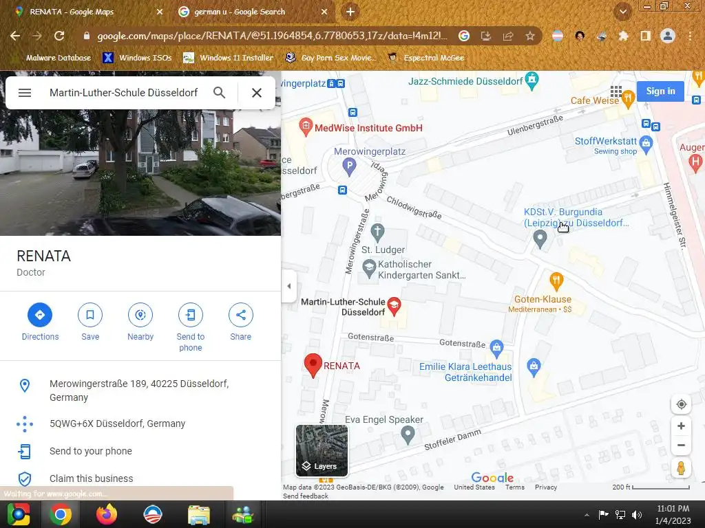Show hidden tray icons arrow
705x528 pixels.
click(587, 515)
